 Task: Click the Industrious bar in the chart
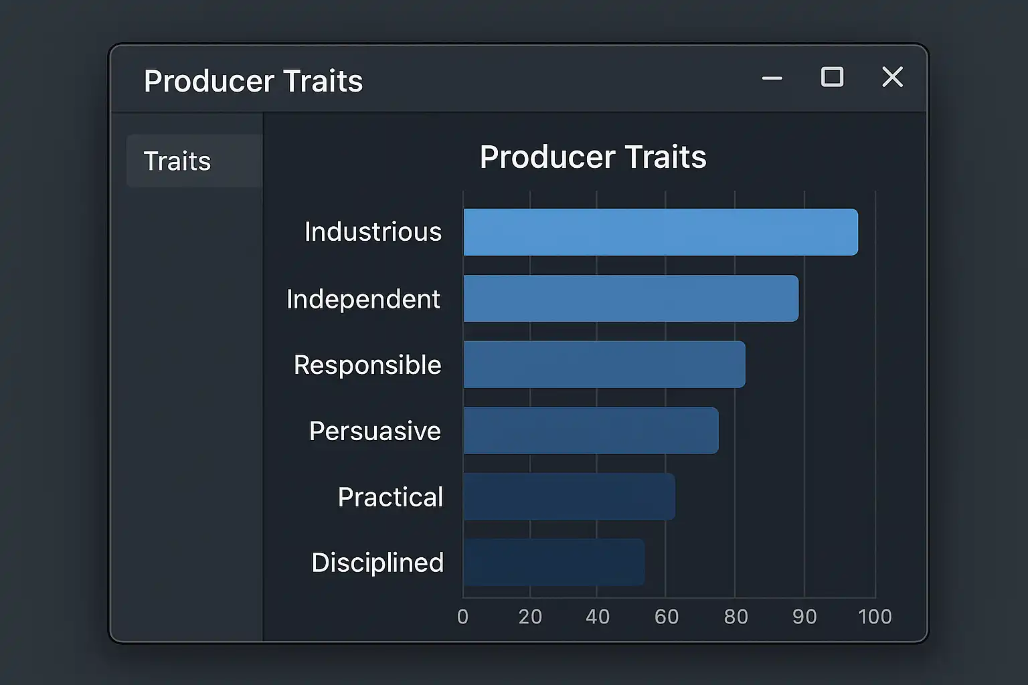tap(660, 232)
